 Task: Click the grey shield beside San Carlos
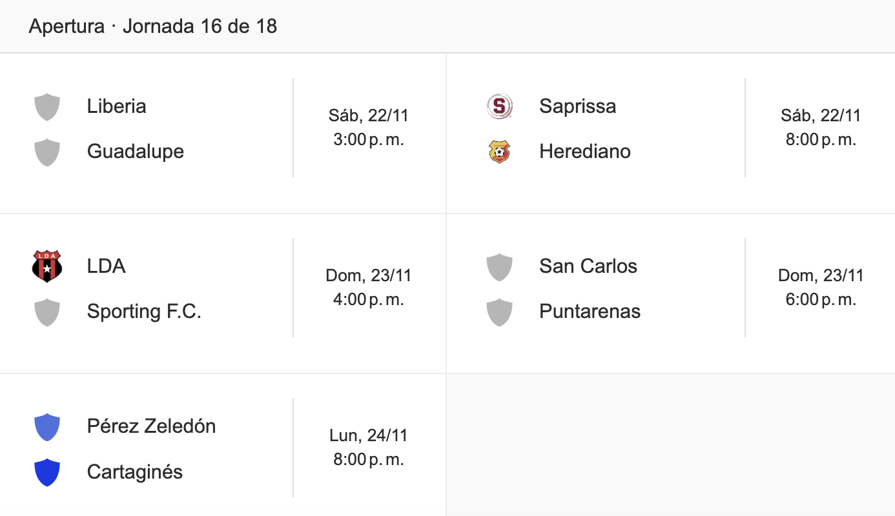pos(499,266)
